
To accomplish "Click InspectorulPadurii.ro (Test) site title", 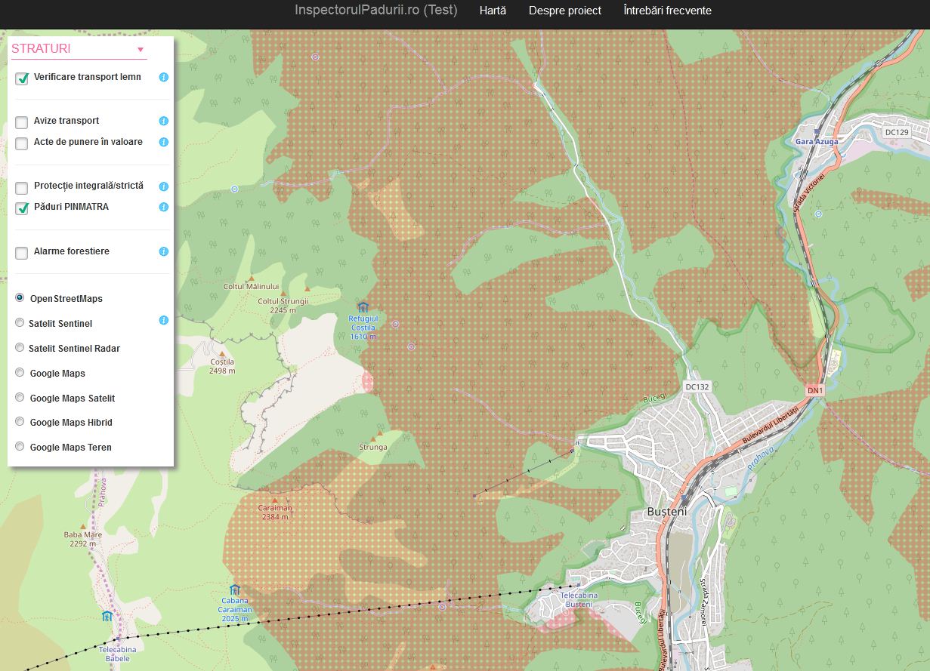I will pyautogui.click(x=375, y=11).
